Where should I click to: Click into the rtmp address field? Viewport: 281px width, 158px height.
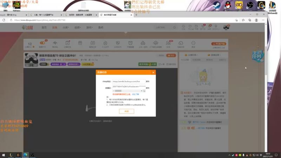point(129,81)
